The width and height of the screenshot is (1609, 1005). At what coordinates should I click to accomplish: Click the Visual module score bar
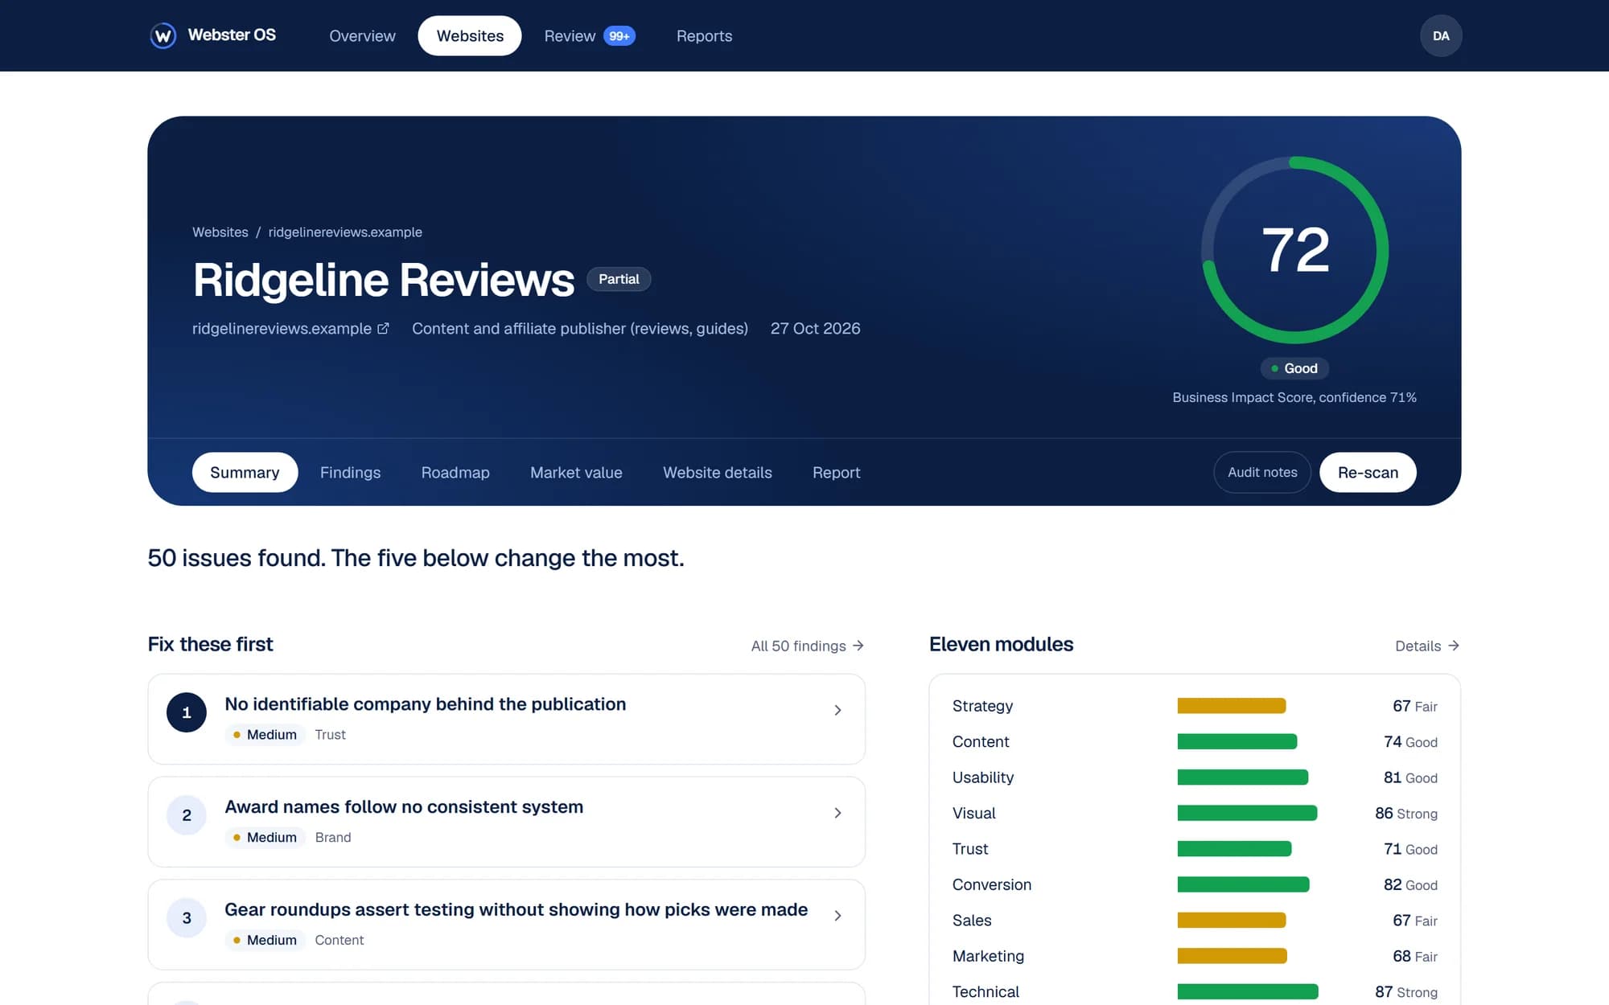[1247, 813]
